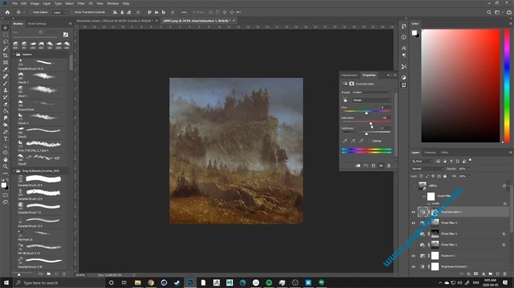514x288 pixels.
Task: Hide the Brightness/Contrast 1 layer
Action: pyautogui.click(x=413, y=266)
